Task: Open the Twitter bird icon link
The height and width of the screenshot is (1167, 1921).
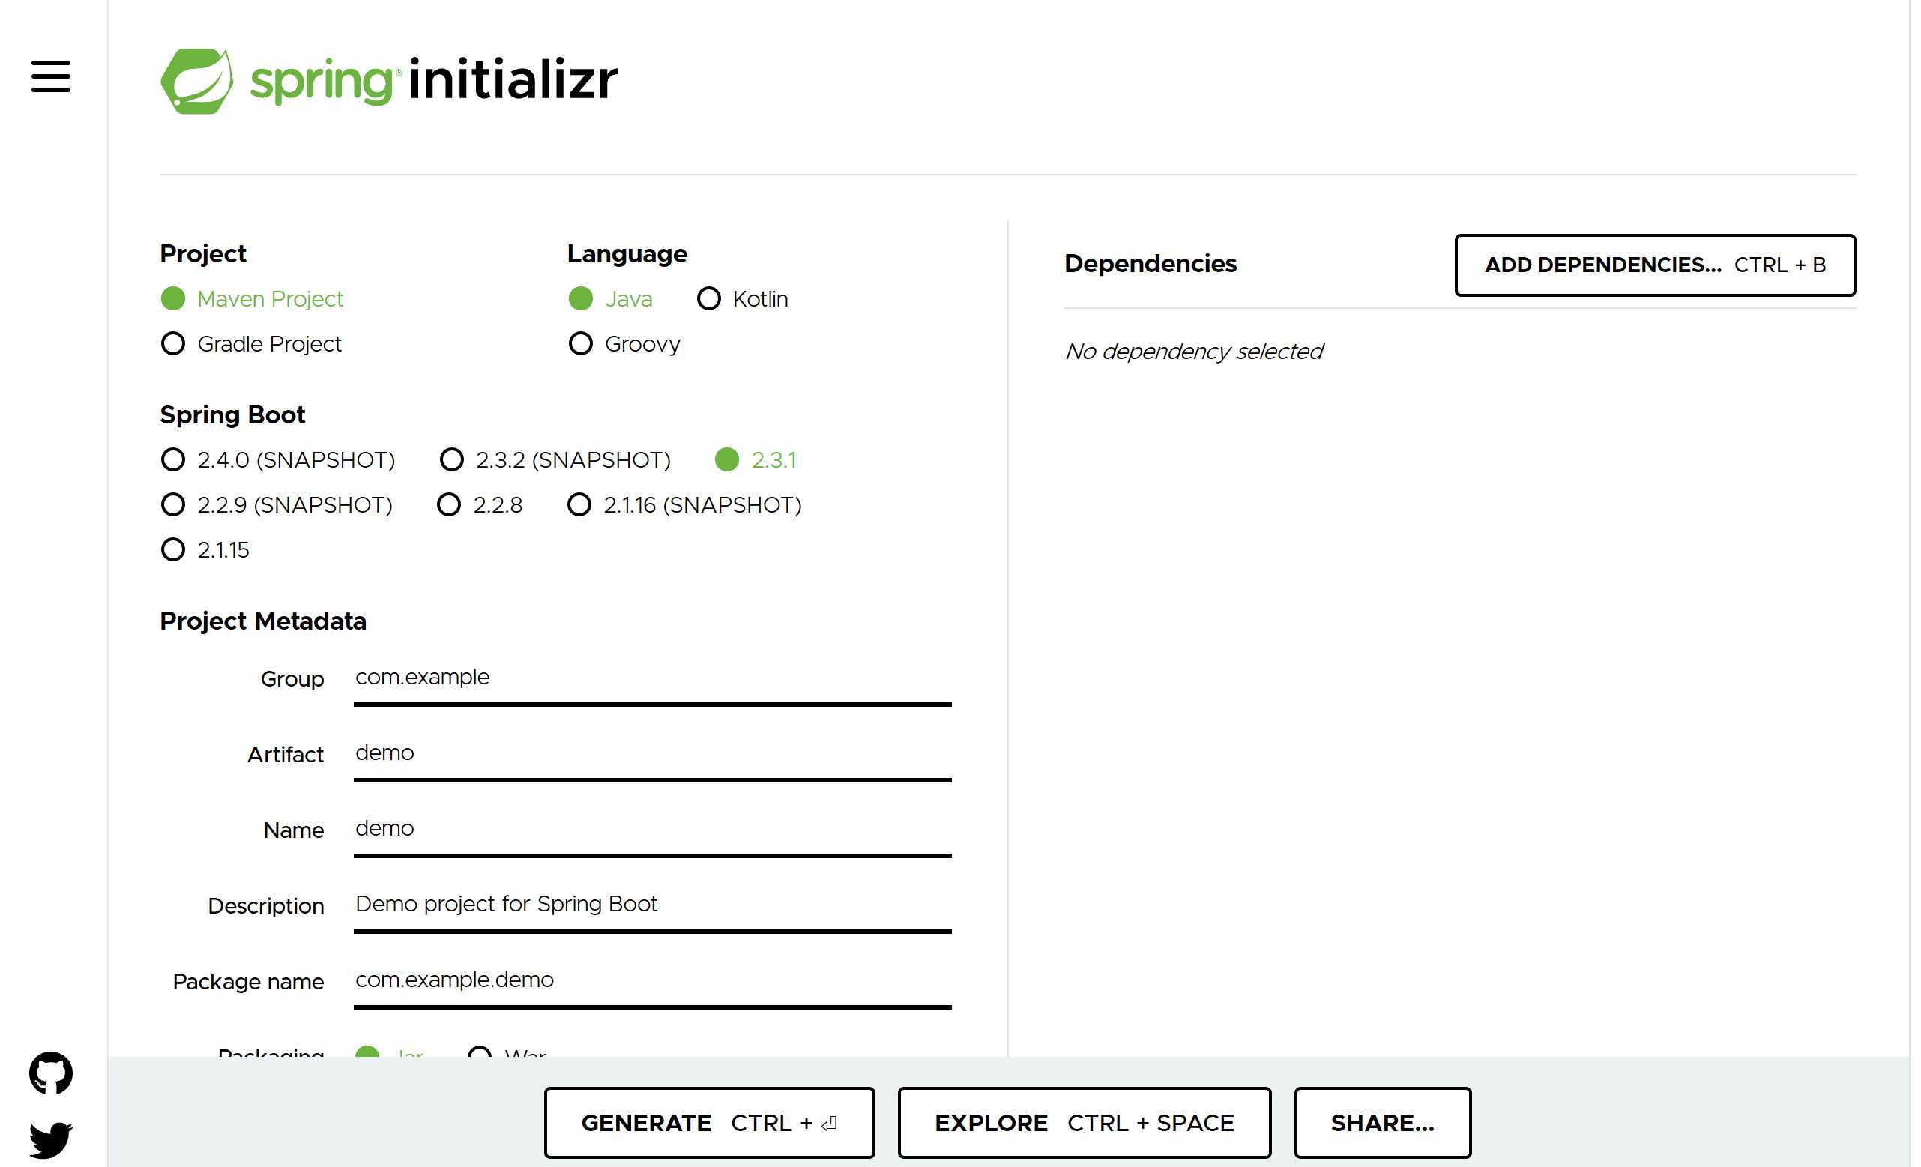Action: [51, 1140]
